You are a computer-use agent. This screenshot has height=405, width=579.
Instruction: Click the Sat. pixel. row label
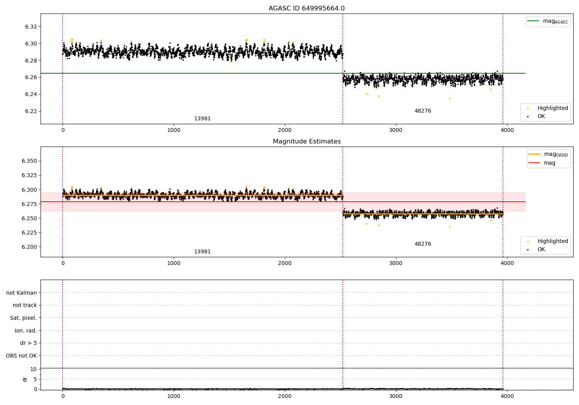[x=24, y=318]
